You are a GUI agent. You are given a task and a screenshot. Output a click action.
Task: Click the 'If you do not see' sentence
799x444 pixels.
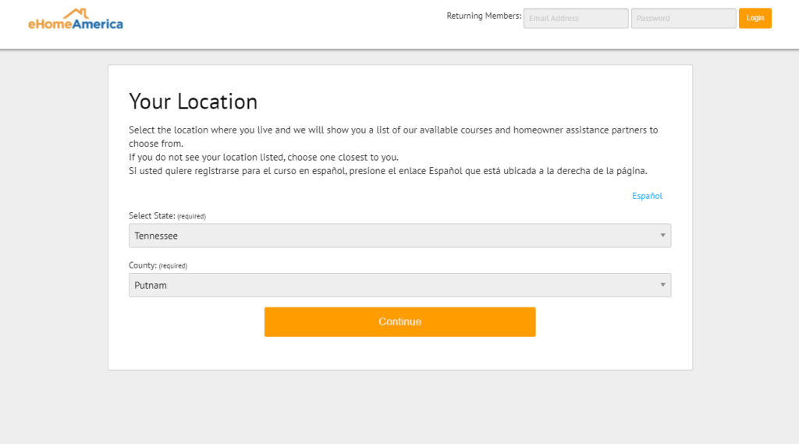pyautogui.click(x=264, y=157)
